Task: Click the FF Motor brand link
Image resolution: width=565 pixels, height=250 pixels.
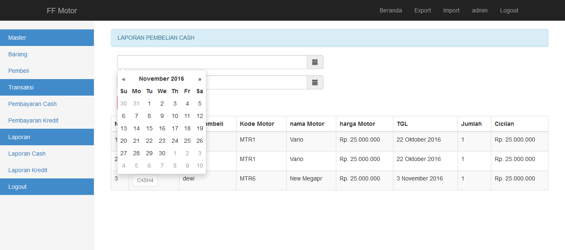Action: point(62,10)
